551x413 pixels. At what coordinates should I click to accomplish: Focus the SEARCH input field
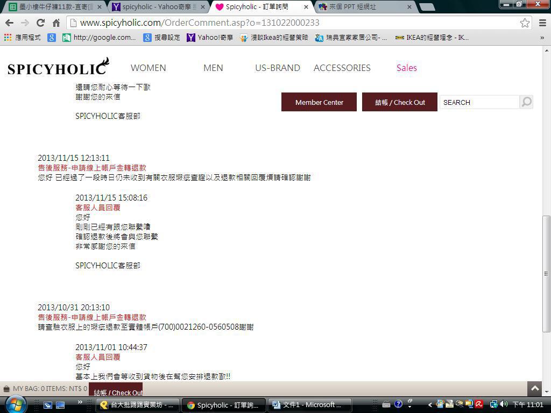[479, 102]
